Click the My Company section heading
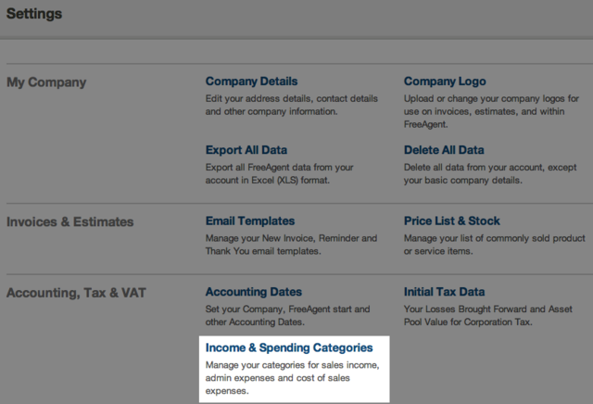Viewport: 593px width, 404px height. click(46, 82)
